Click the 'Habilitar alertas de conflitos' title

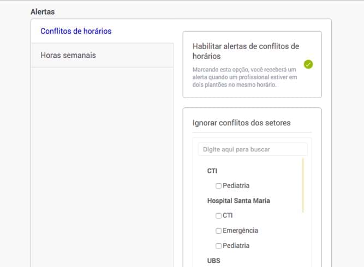246,51
